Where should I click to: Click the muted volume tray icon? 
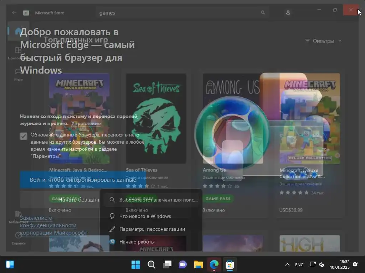[x=322, y=264]
